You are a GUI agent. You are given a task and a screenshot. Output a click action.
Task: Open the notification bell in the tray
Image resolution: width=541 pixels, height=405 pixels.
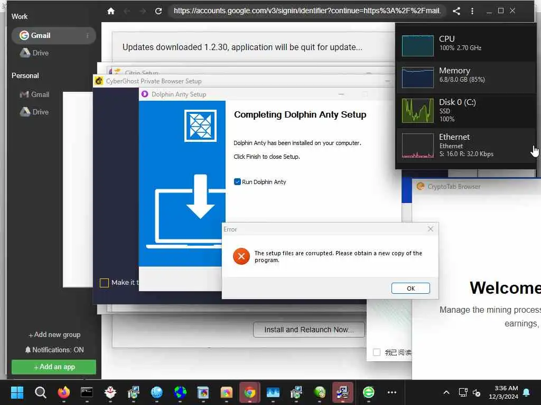click(x=527, y=392)
